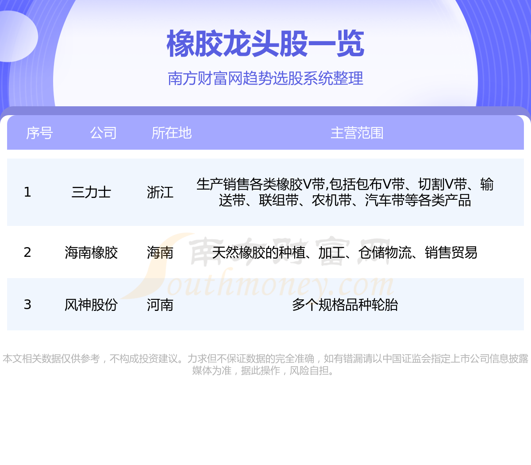531x465 pixels.
Task: Select location cell 河南
Action: point(160,305)
